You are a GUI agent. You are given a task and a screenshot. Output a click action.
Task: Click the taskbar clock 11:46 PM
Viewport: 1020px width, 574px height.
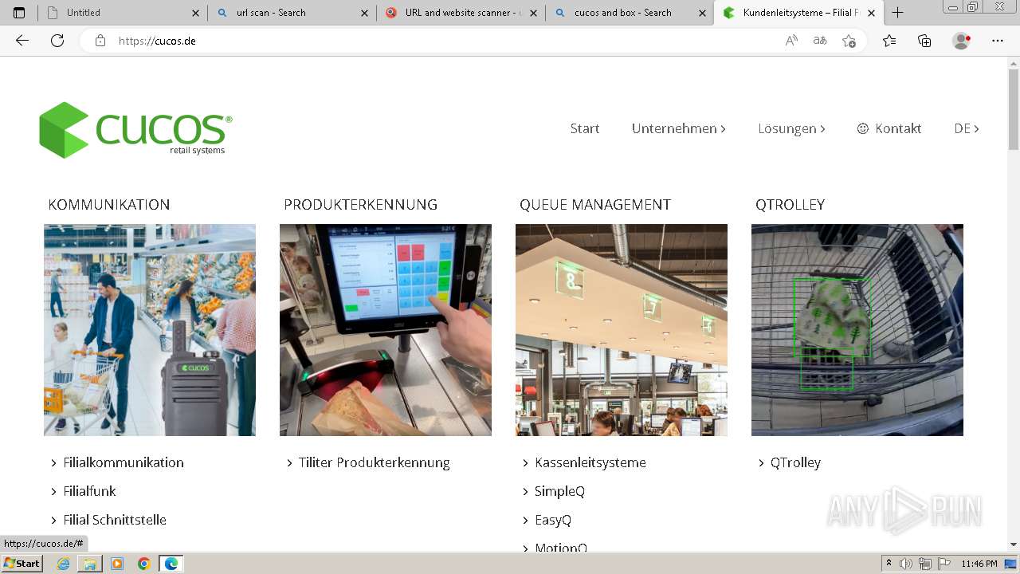(x=979, y=564)
